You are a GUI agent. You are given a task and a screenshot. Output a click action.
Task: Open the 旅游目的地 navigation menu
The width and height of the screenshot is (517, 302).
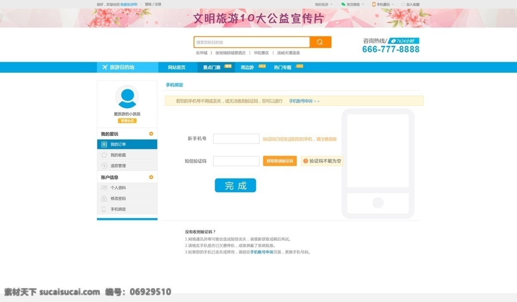pos(128,67)
